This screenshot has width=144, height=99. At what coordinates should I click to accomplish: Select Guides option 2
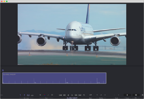[101, 95]
